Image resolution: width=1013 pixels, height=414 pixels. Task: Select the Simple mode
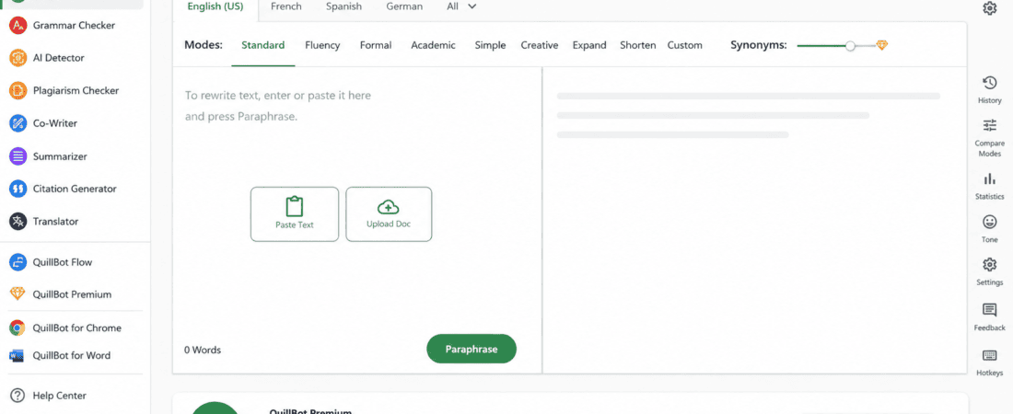[490, 45]
